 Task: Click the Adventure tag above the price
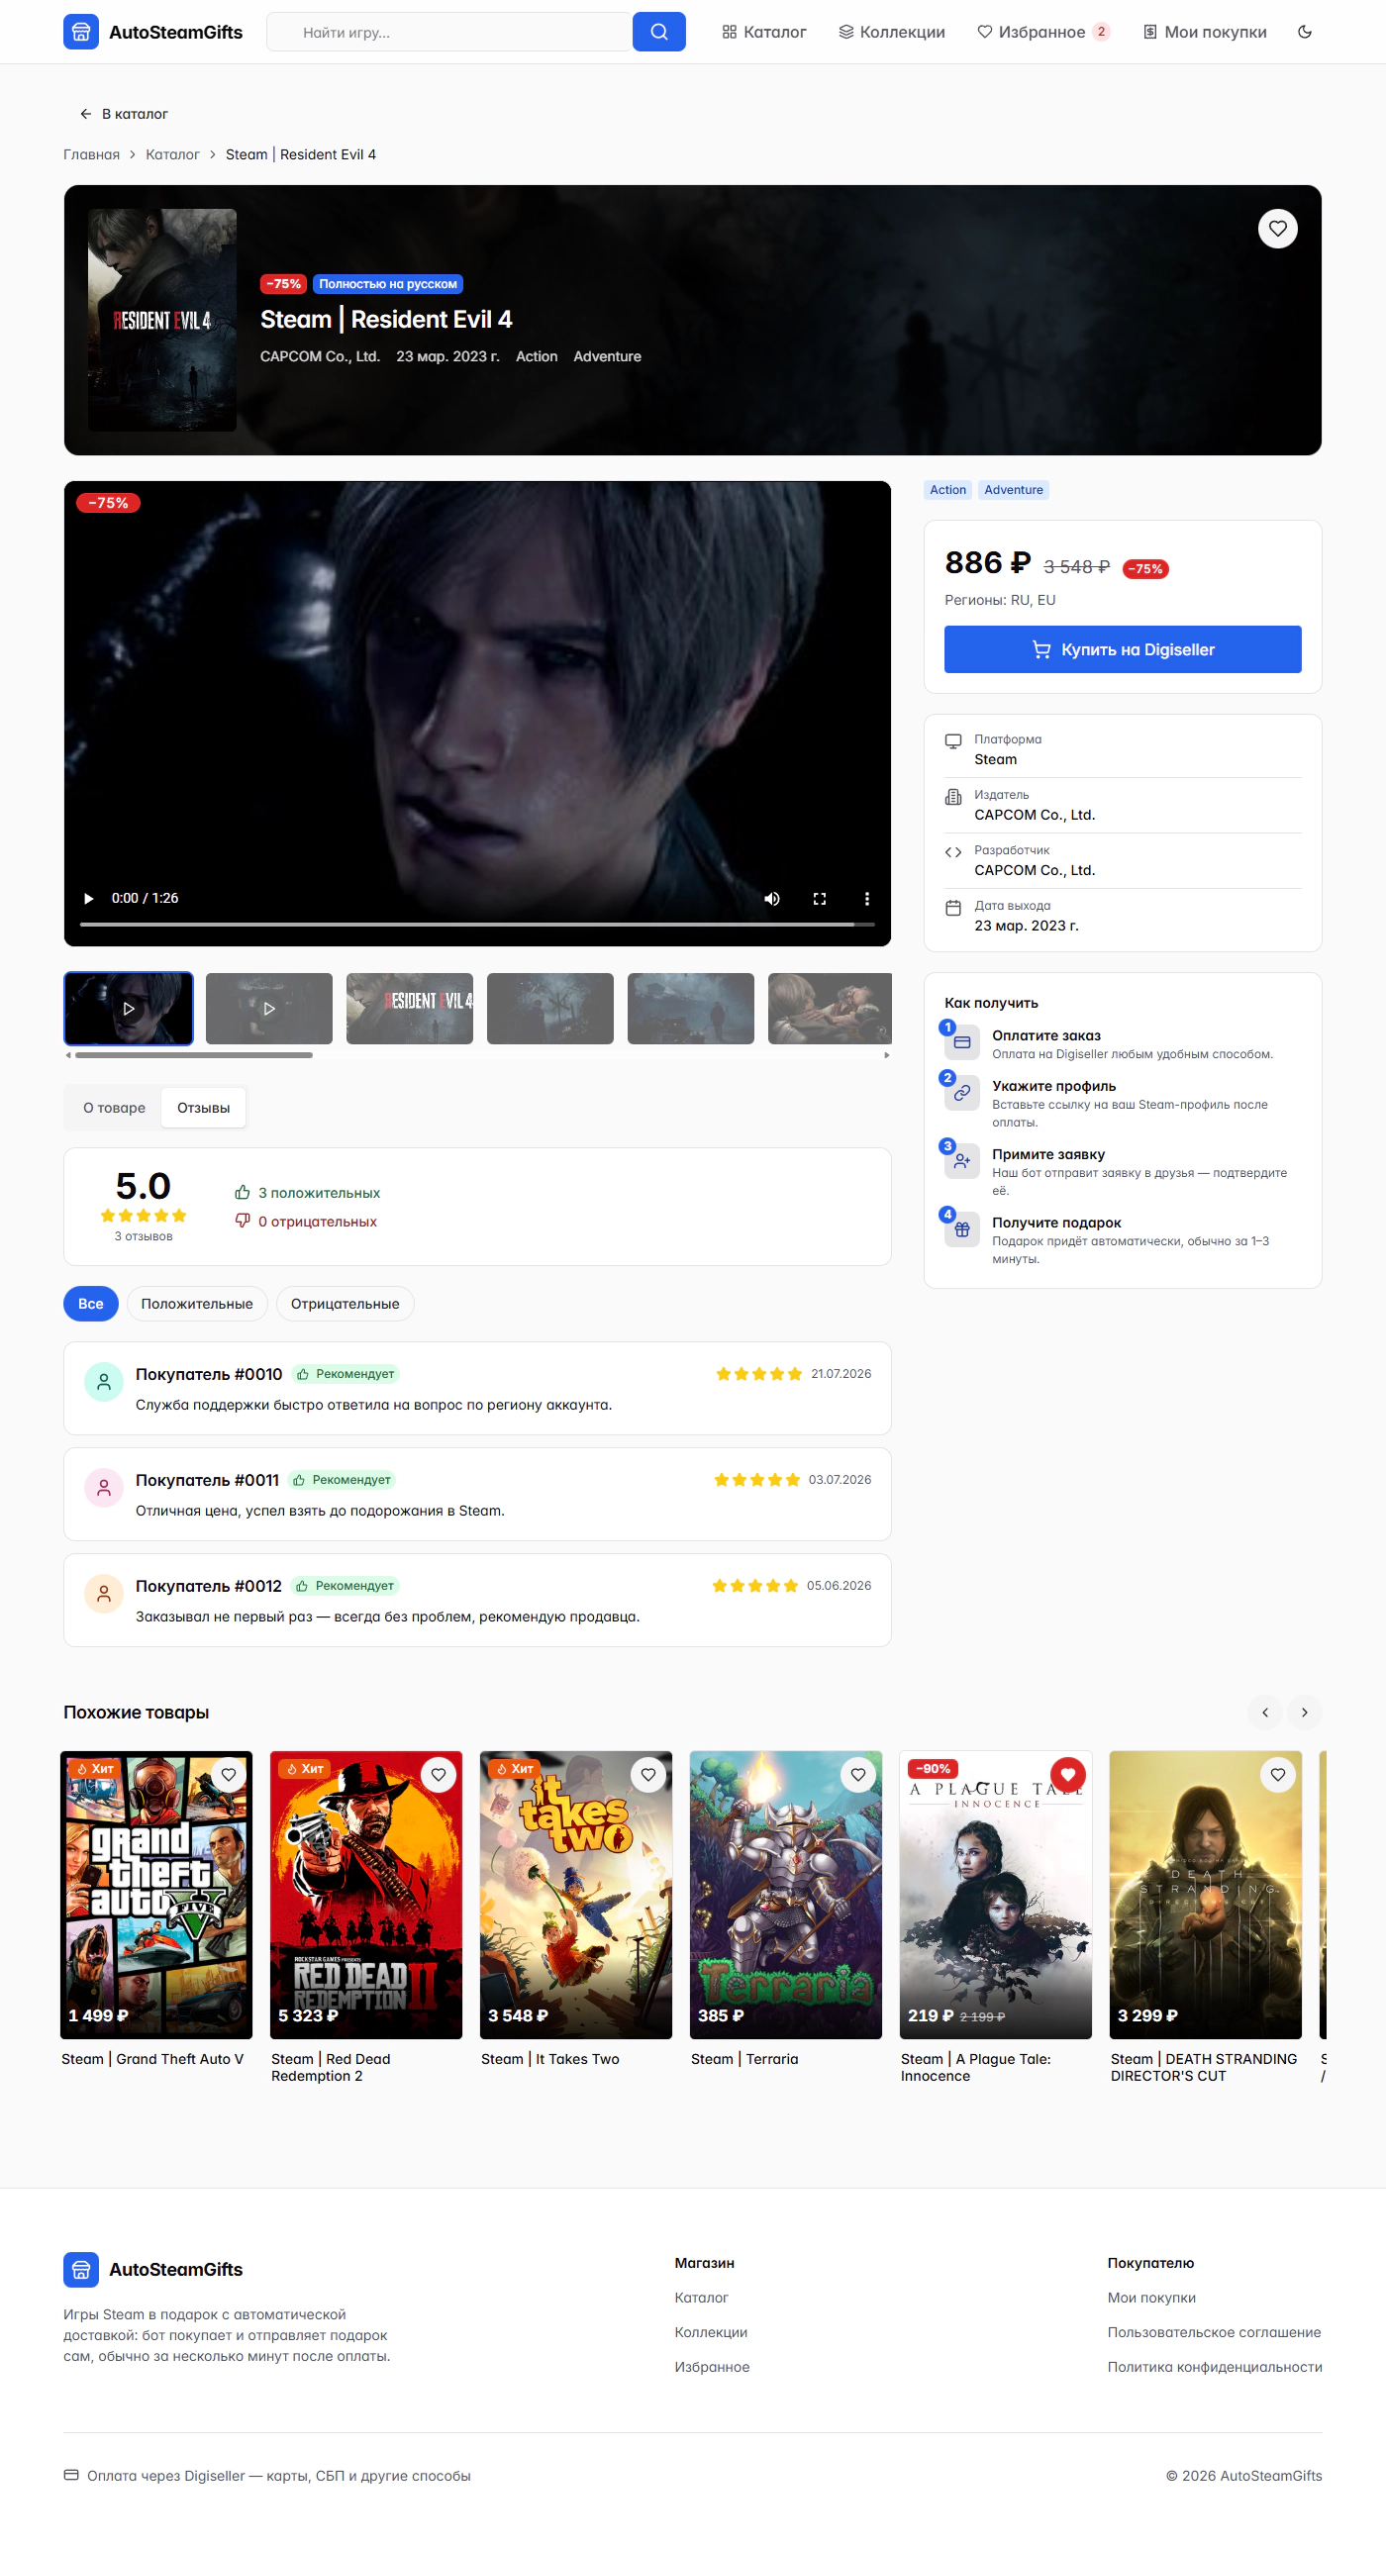point(1014,490)
